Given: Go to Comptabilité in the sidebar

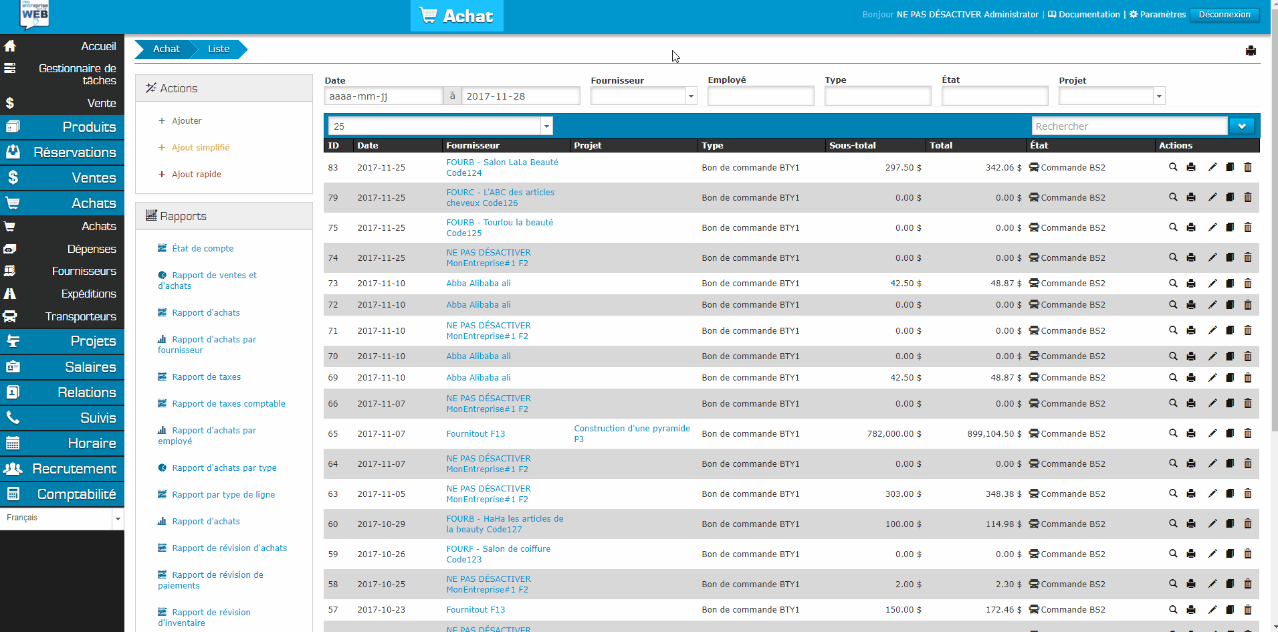Looking at the screenshot, I should (62, 494).
